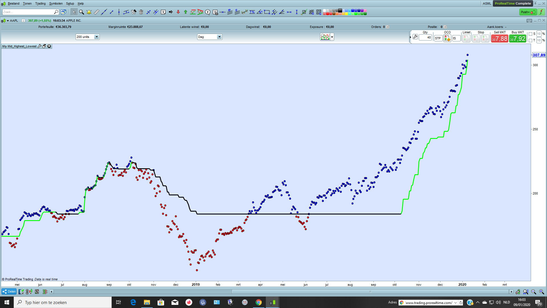
Task: Open trading settings wrench icon
Action: coord(415,37)
